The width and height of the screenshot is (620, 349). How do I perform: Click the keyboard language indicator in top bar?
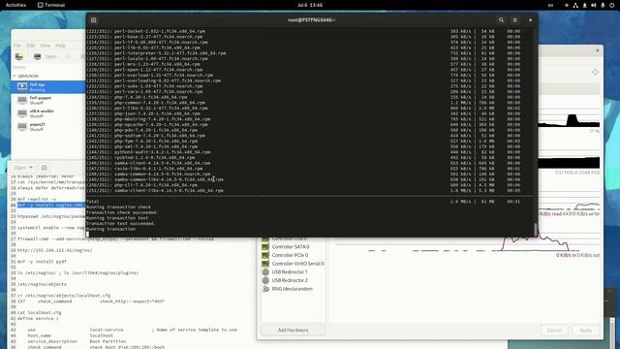click(550, 5)
